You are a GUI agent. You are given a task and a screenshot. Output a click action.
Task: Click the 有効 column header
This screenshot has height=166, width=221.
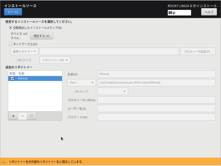coord(12,73)
